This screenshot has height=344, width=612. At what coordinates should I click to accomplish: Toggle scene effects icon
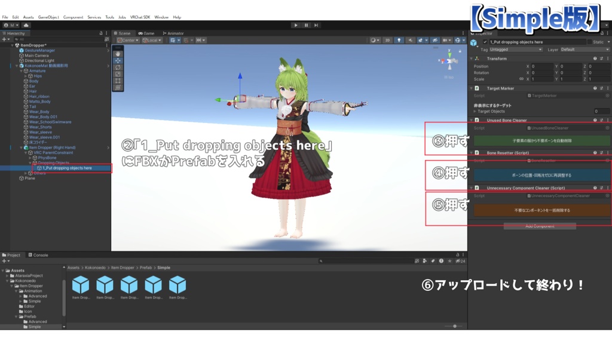click(420, 40)
